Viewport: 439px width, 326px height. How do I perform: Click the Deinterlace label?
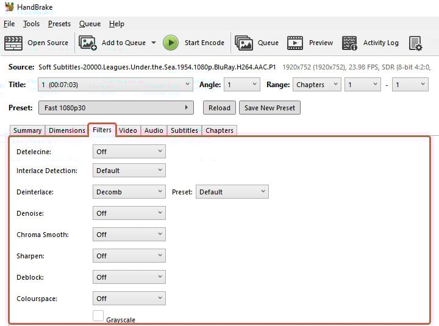click(35, 192)
